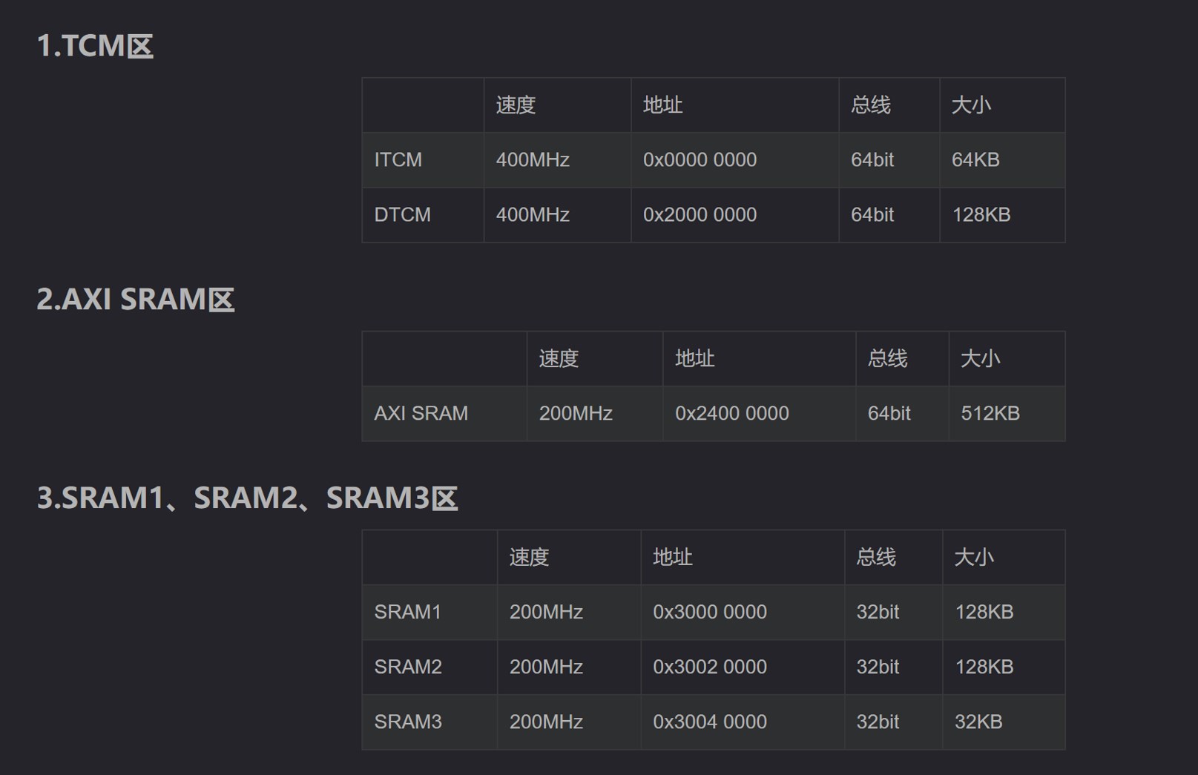Click the ITCM size cell 64KB
Screen dimensions: 1198x775
pos(1002,160)
